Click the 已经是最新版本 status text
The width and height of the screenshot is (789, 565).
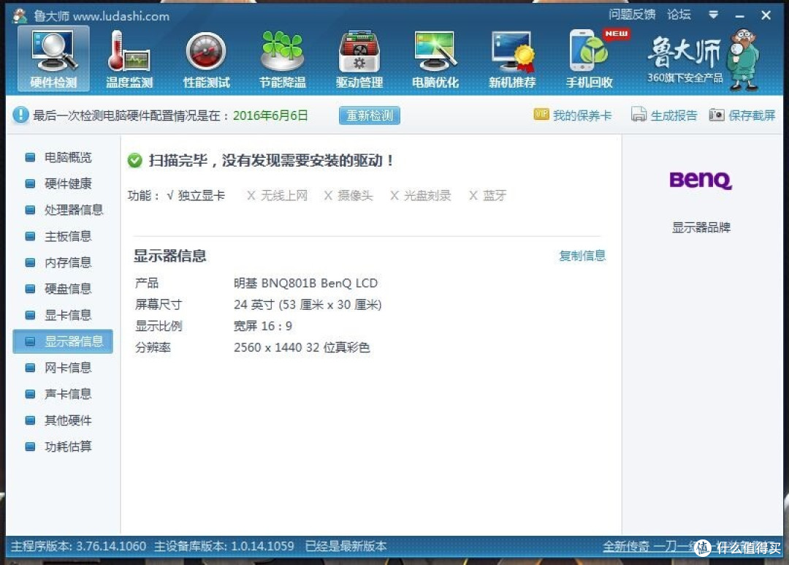(x=346, y=547)
